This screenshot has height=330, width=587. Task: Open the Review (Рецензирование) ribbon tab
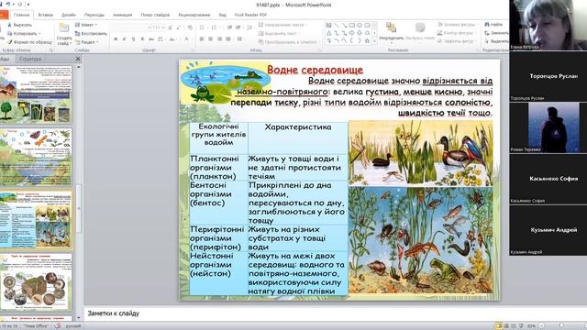pyautogui.click(x=194, y=15)
